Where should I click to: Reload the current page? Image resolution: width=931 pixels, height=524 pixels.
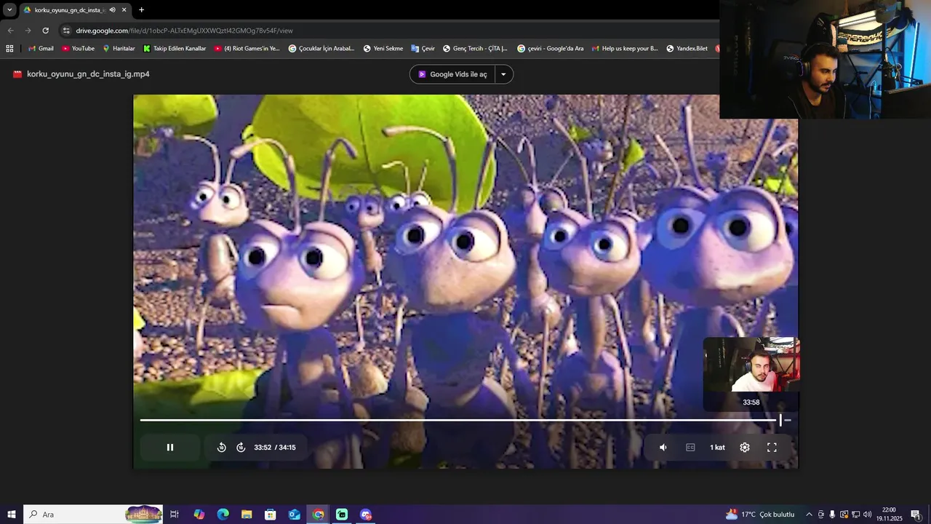(45, 31)
